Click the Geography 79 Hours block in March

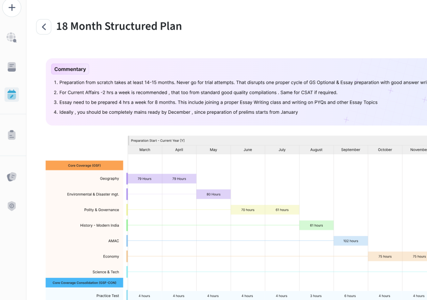(x=144, y=179)
